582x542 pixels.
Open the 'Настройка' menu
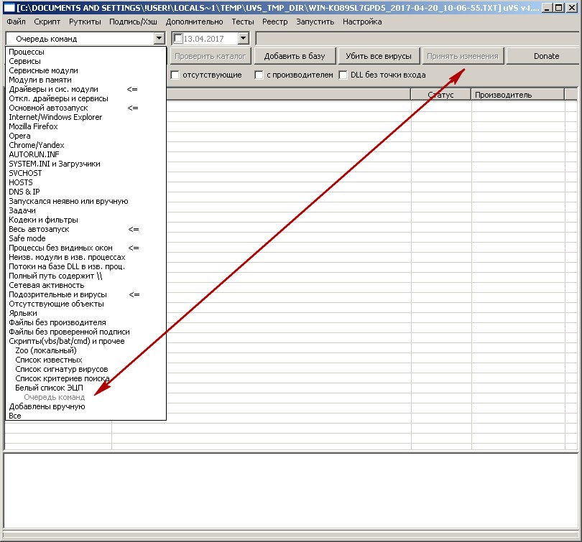click(x=362, y=22)
